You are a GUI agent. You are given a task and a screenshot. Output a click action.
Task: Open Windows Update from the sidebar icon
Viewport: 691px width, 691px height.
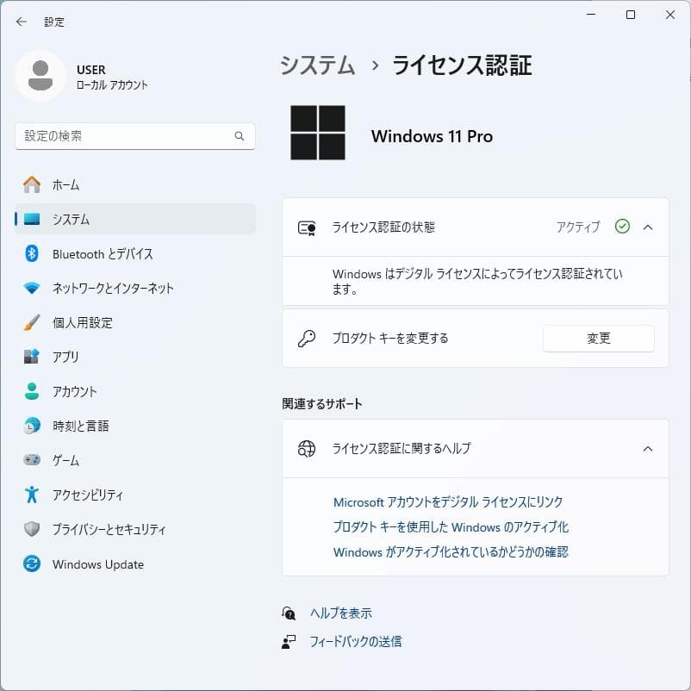pyautogui.click(x=32, y=564)
